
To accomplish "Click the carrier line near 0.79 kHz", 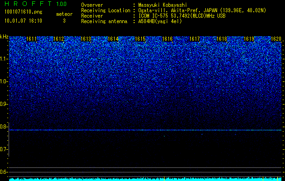I will (x=145, y=130).
